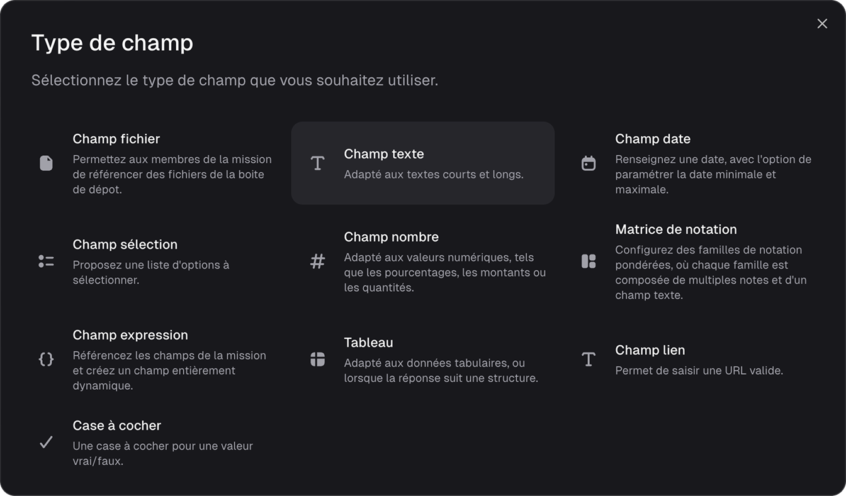Click the T icon for Champ texte
This screenshot has width=846, height=496.
coord(317,163)
